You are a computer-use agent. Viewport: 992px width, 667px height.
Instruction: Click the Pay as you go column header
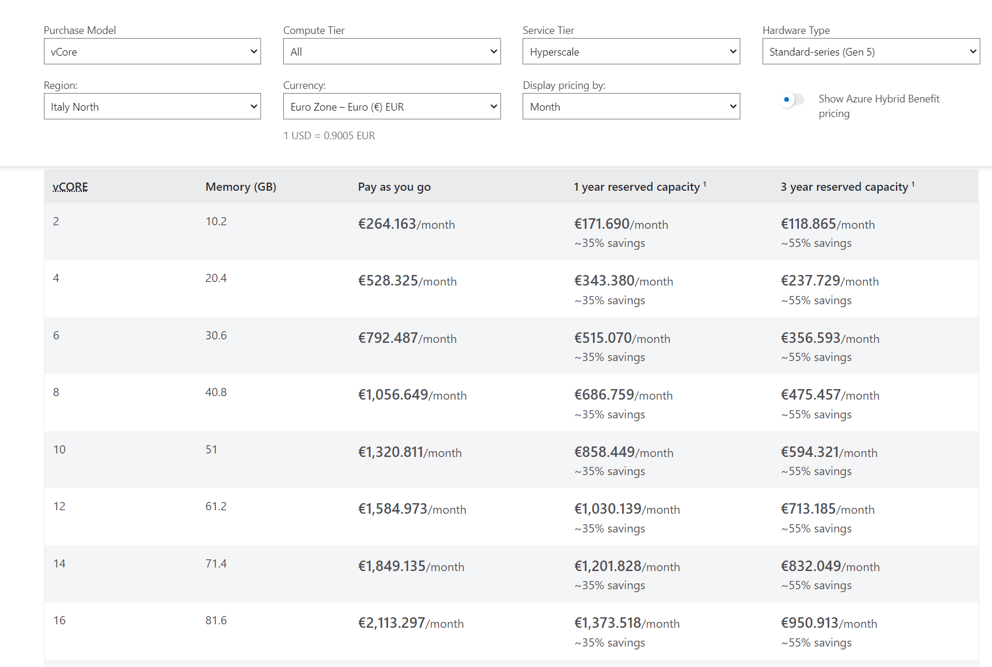coord(394,187)
